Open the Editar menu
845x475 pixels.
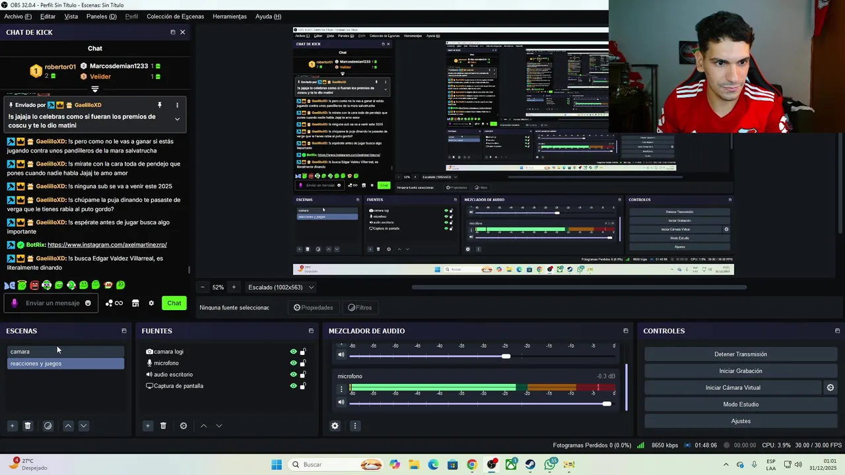point(48,16)
